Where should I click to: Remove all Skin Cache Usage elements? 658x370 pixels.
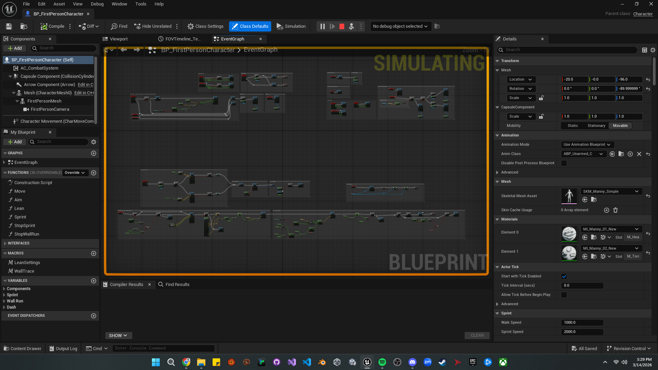click(615, 210)
